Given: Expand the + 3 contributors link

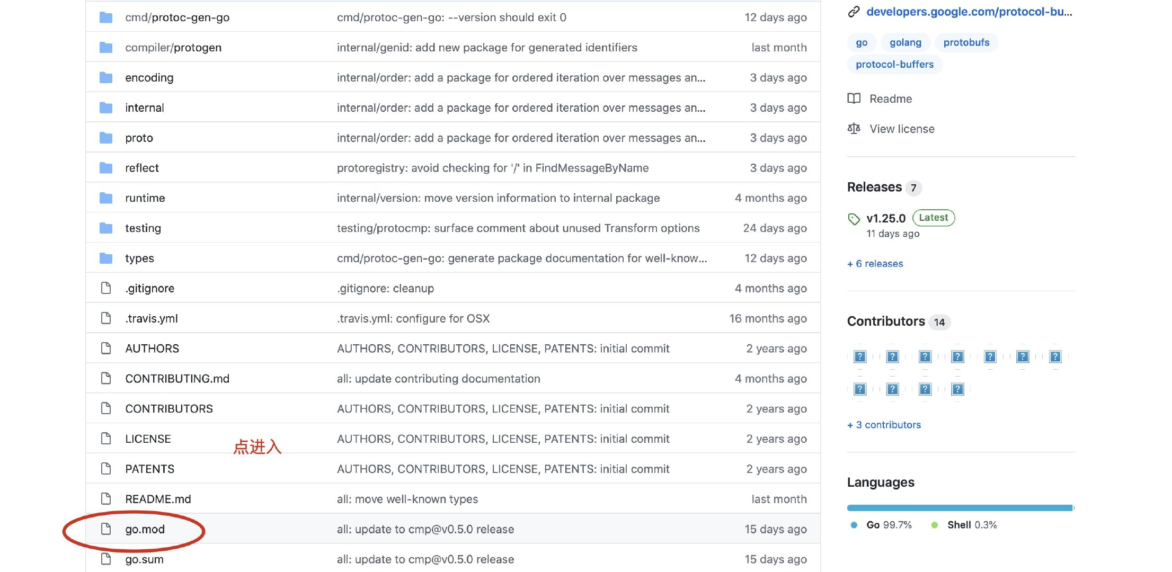Looking at the screenshot, I should point(884,425).
